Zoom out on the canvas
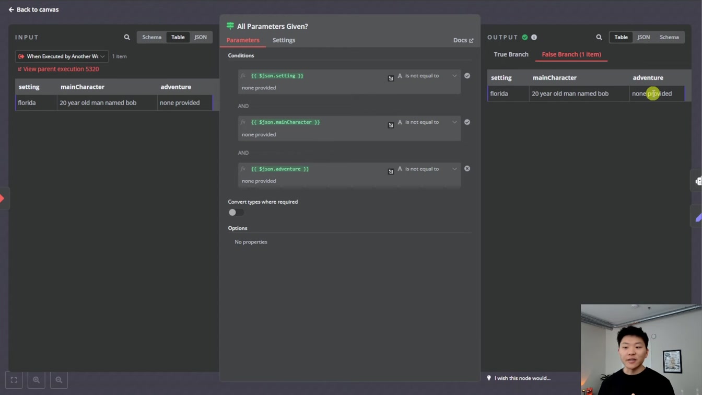 tap(59, 380)
